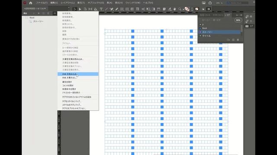277x155 pixels.
Task: Open the 編集 menu
Action: (x=54, y=3)
